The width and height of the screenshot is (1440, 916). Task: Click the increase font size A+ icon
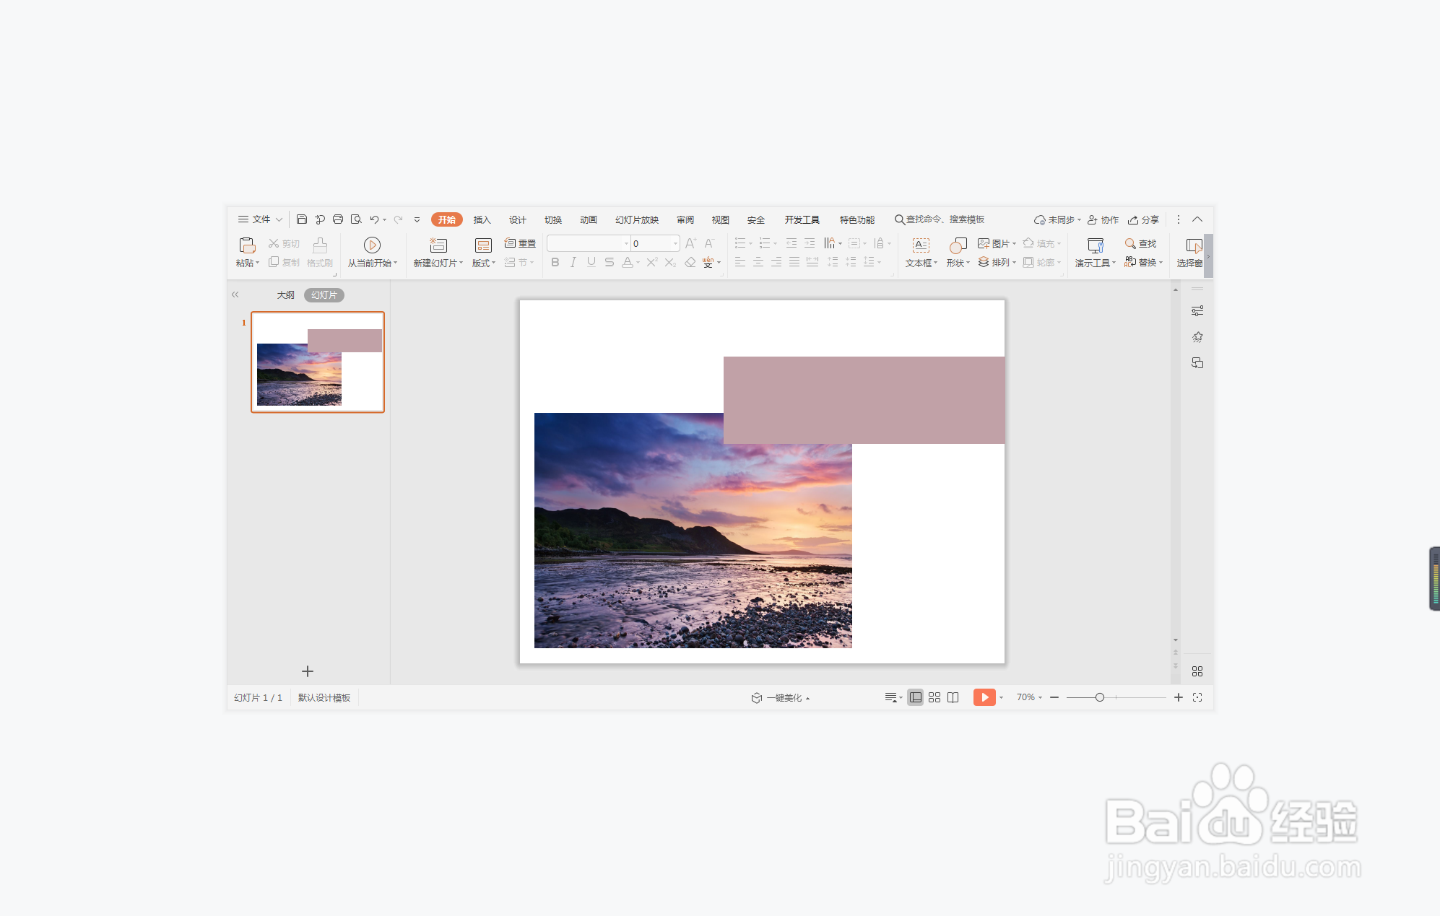691,243
